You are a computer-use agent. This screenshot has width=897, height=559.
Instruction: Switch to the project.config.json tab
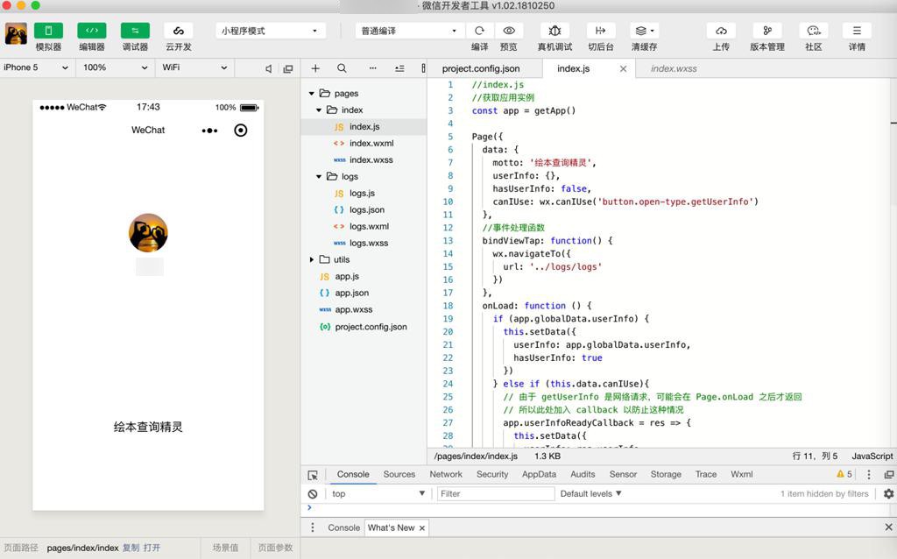click(480, 68)
